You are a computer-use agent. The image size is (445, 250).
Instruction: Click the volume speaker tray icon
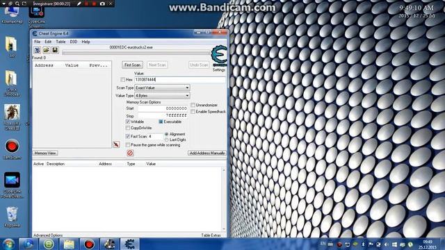[x=387, y=244]
